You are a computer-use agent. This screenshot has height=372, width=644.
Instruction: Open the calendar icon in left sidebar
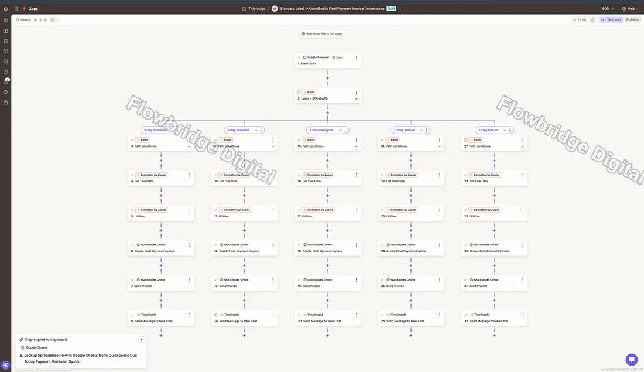click(6, 62)
